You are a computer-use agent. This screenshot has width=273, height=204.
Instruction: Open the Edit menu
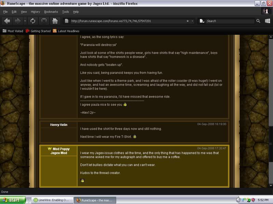tap(14, 12)
